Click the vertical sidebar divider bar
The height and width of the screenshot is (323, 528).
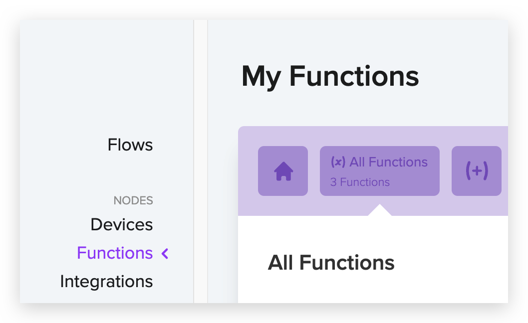click(x=201, y=161)
